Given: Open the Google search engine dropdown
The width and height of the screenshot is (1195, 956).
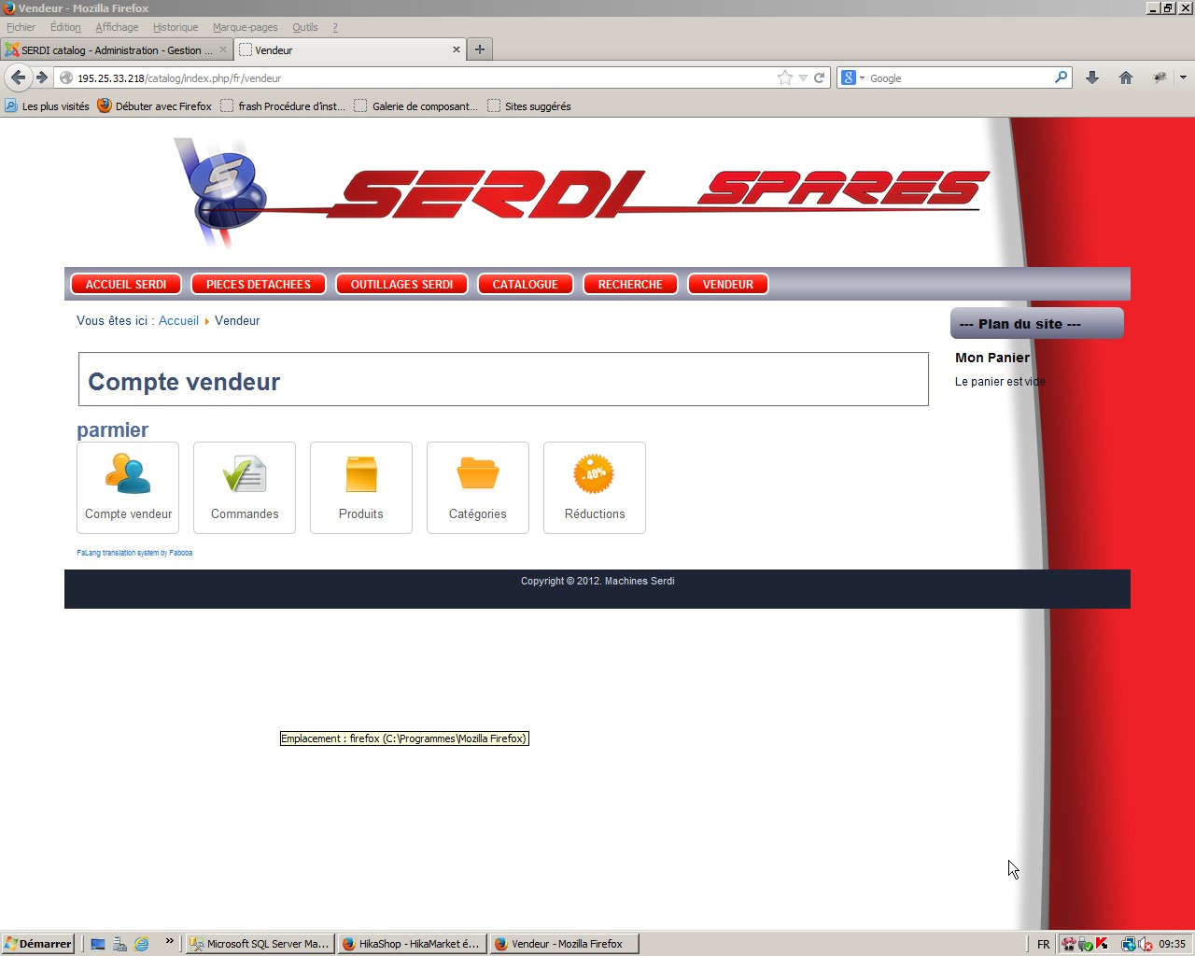Looking at the screenshot, I should point(852,78).
